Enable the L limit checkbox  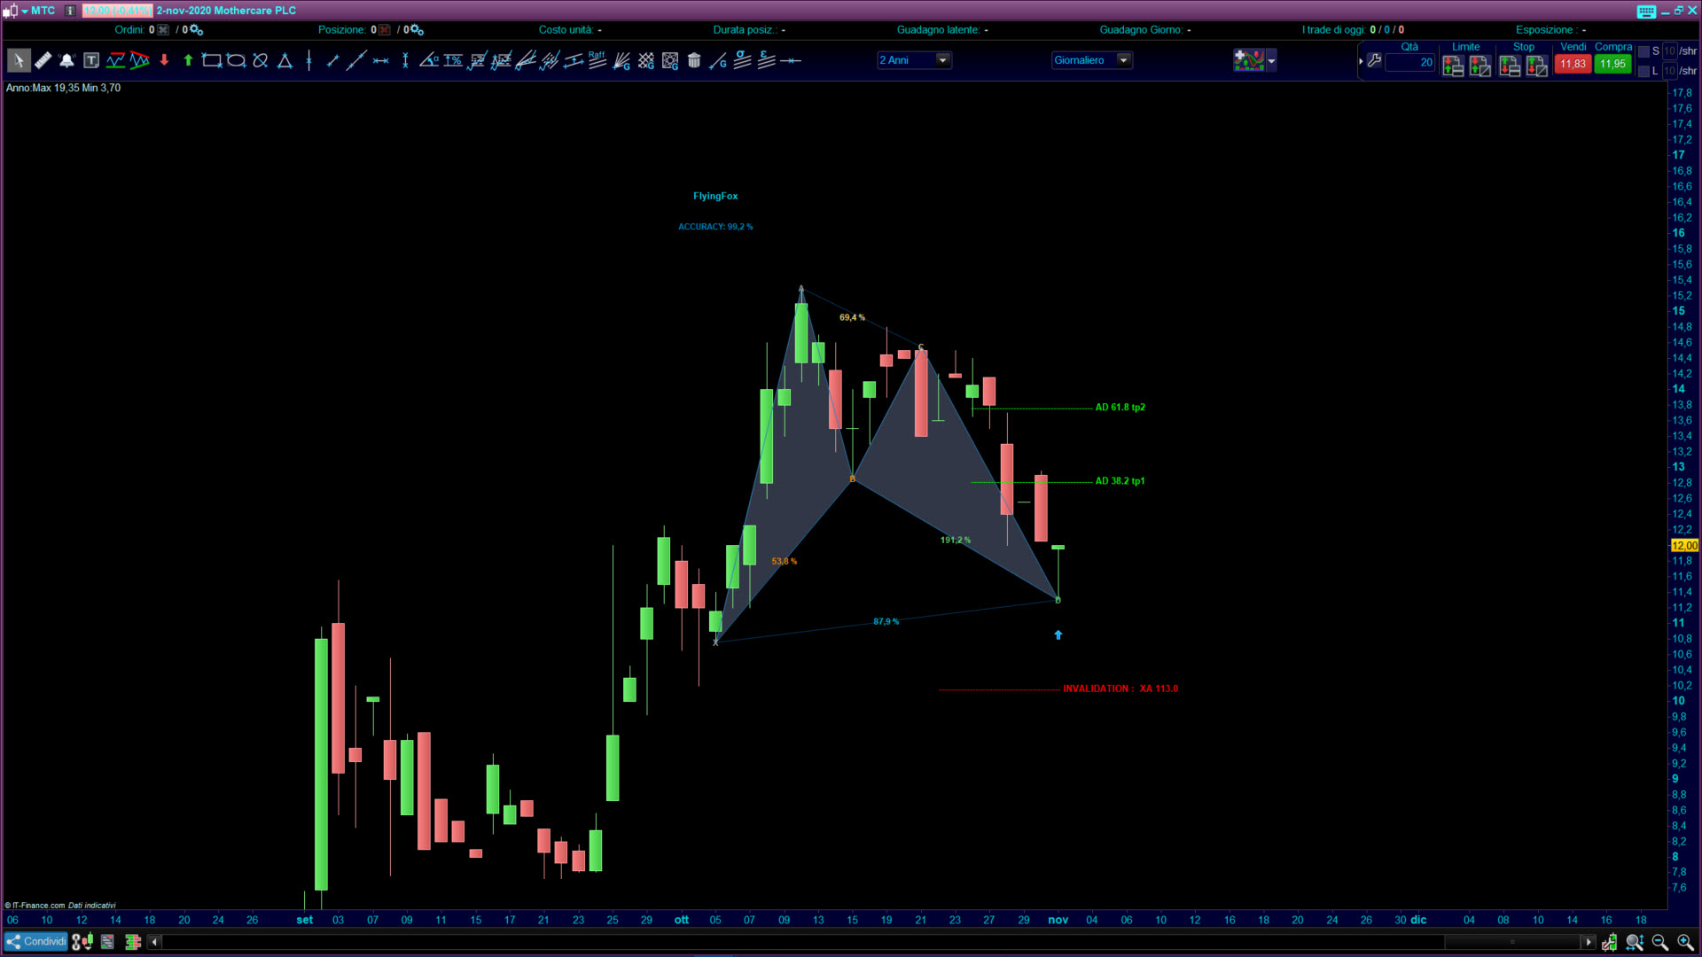pyautogui.click(x=1643, y=71)
